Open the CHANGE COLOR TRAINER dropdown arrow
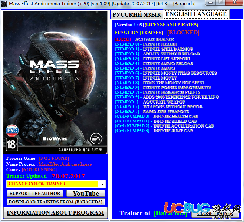The image size is (244, 222). [x=102, y=184]
